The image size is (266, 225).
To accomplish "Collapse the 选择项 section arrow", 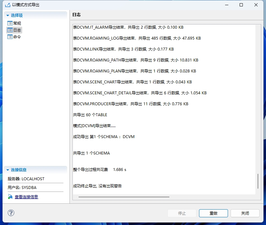I will coord(8,15).
